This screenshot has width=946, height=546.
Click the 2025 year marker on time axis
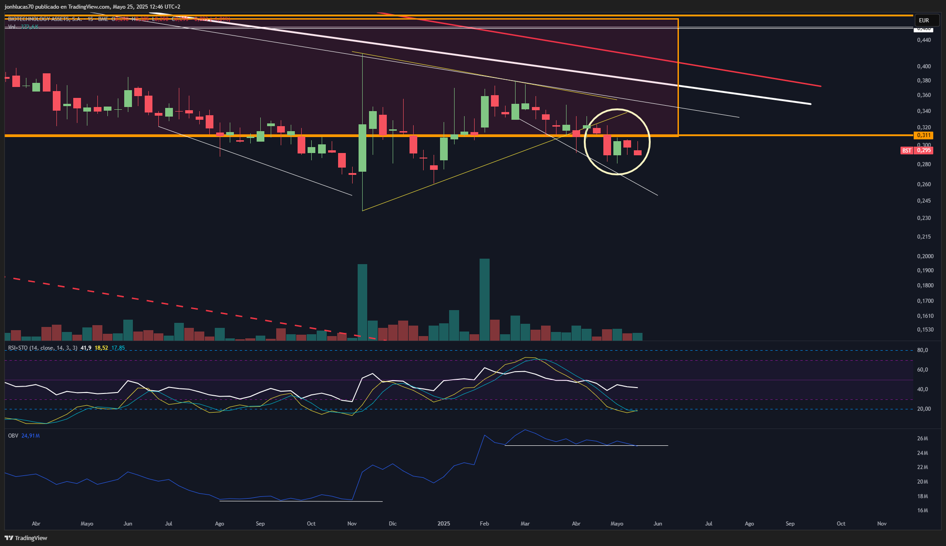tap(444, 524)
